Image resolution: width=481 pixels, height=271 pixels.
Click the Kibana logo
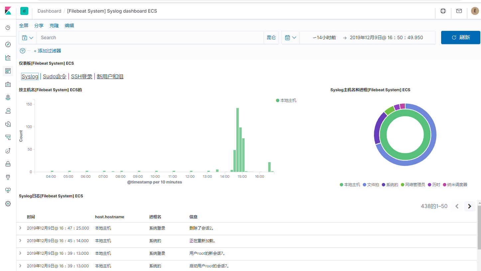[8, 11]
